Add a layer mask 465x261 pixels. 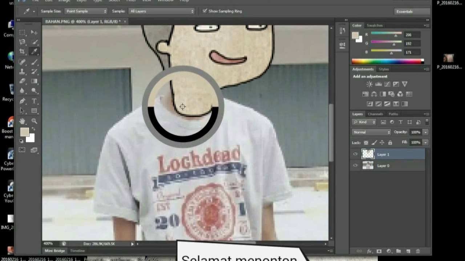coord(379,251)
